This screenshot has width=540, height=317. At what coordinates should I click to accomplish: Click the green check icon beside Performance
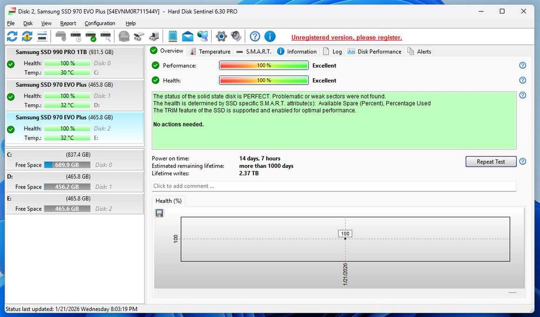(x=156, y=65)
